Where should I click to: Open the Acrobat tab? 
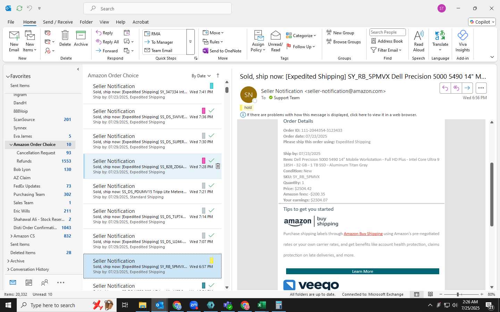tap(141, 22)
